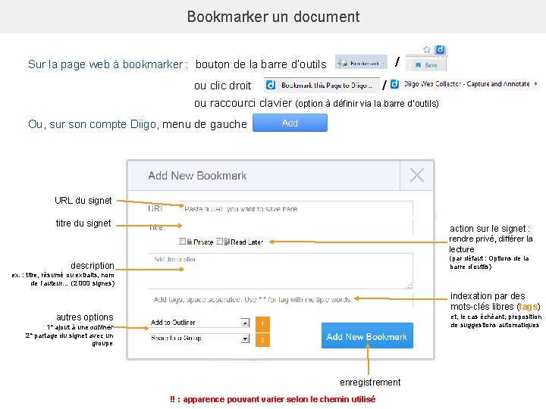This screenshot has width=546, height=409.
Task: Click the 'Add New Bookmark' dialog title
Action: click(x=197, y=176)
